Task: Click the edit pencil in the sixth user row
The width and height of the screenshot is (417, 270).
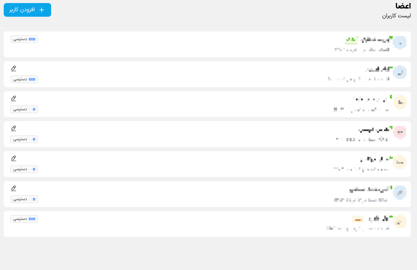Action: tap(14, 188)
